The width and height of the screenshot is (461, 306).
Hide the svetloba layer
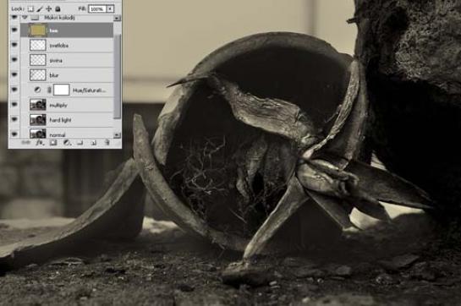(x=14, y=45)
